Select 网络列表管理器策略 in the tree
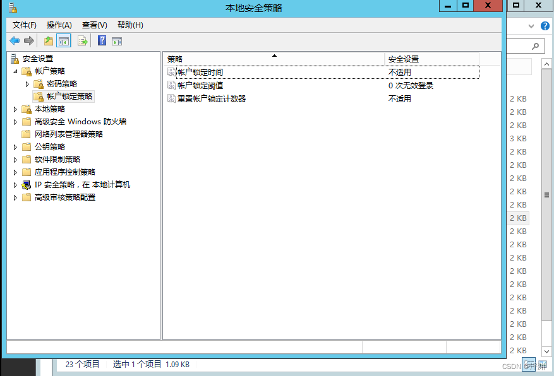 point(69,134)
